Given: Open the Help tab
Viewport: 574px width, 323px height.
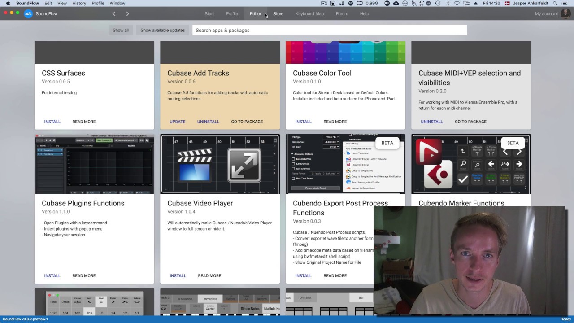Looking at the screenshot, I should tap(365, 14).
